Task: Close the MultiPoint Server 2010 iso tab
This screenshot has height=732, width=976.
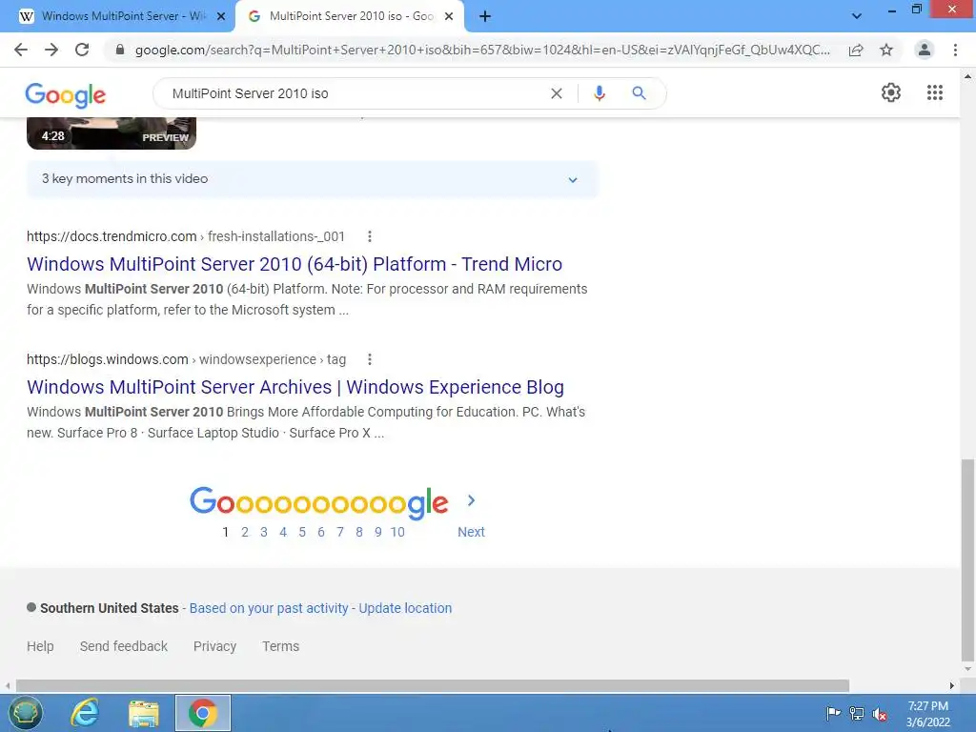Action: click(449, 16)
